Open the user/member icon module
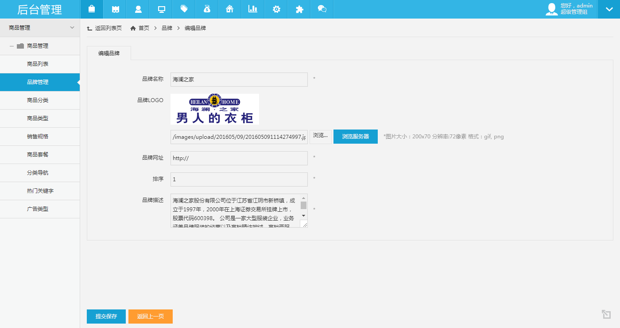 (138, 9)
